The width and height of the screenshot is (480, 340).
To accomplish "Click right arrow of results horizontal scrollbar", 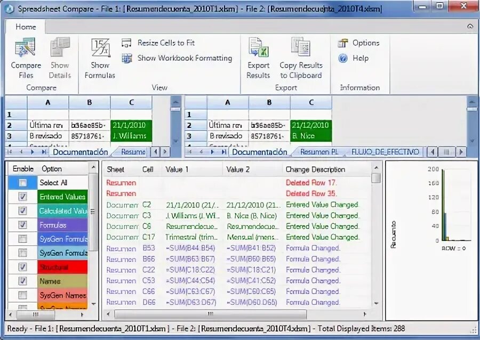I will [365, 314].
